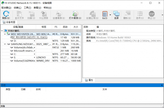The image size is (164, 108).
Task: Open the Volume{dcc9dab dropdown arrow
Action: coord(34,47)
